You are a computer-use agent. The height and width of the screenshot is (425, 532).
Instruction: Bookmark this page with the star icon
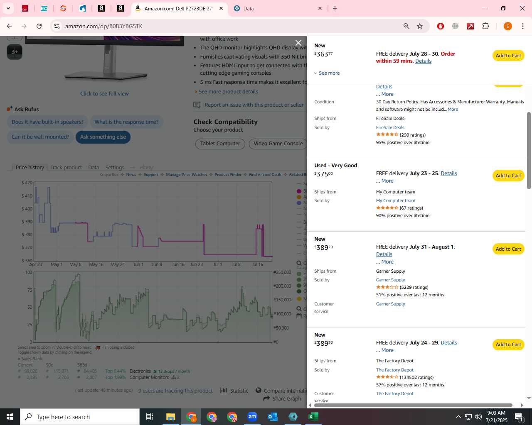(420, 26)
